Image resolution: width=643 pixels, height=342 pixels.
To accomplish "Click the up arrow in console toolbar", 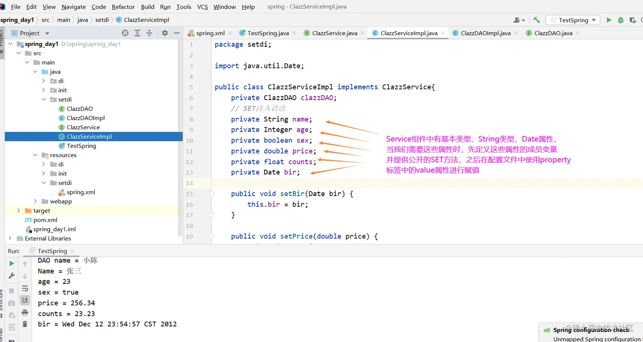I will pyautogui.click(x=25, y=264).
